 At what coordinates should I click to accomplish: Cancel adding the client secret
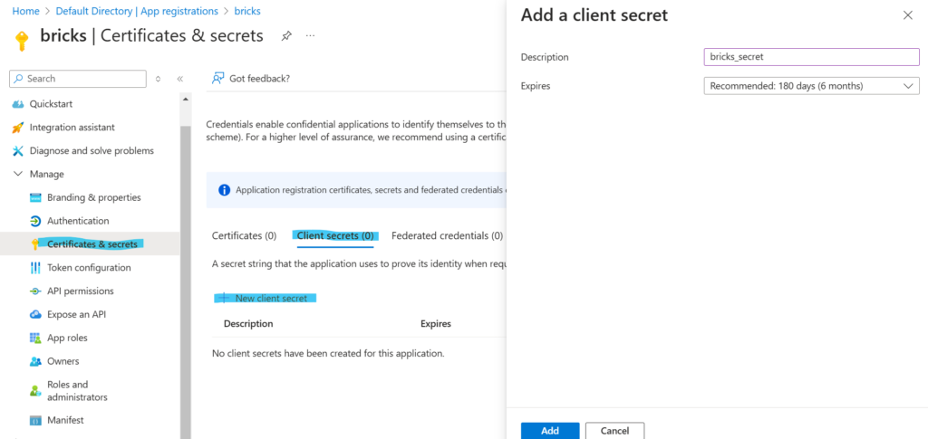614,431
